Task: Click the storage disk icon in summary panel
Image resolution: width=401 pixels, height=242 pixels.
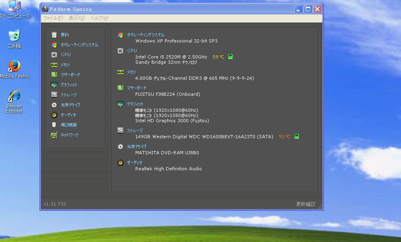Action: pos(120,131)
